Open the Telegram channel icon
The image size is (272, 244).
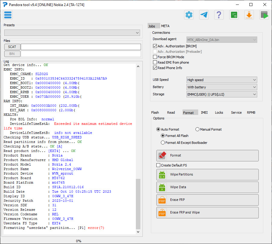pos(204,15)
